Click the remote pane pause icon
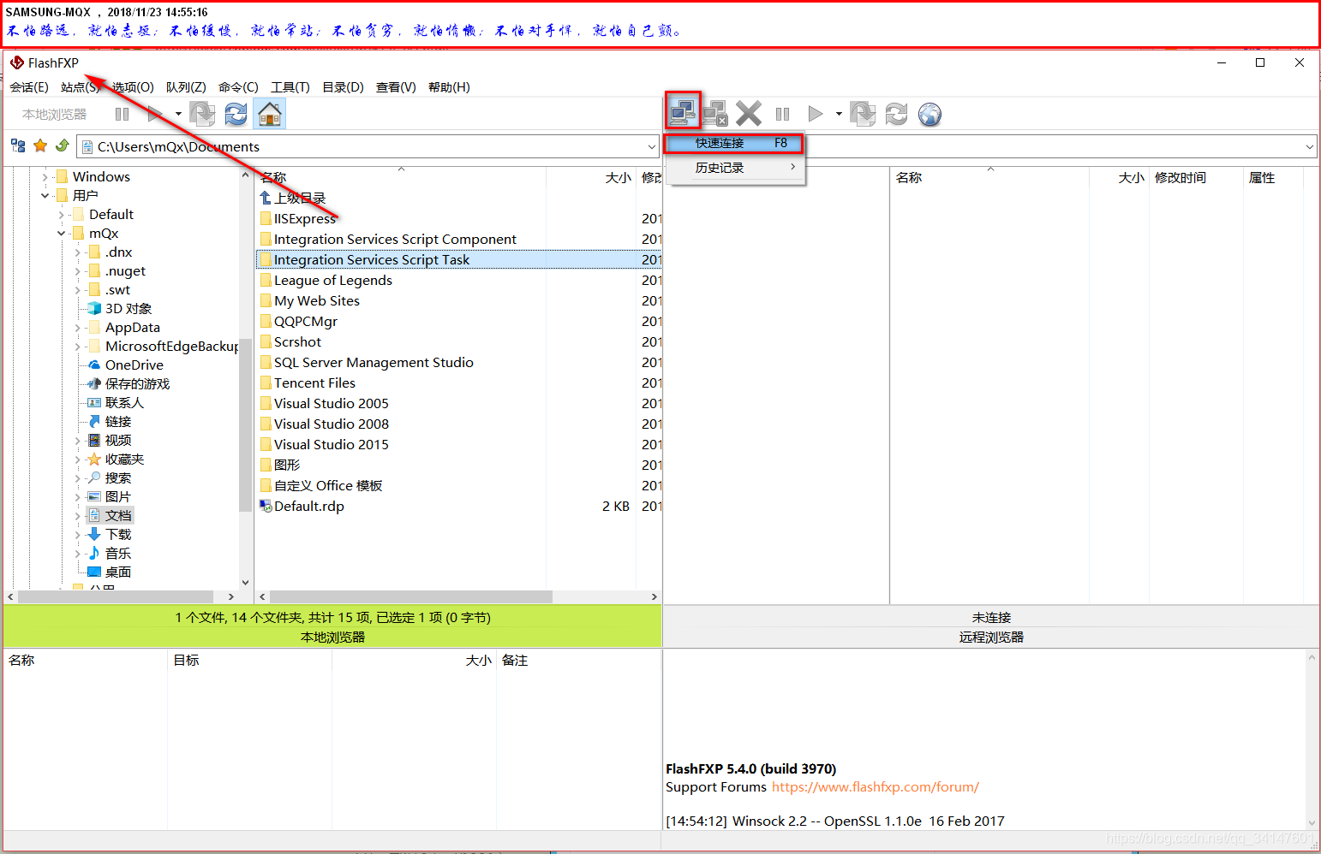This screenshot has width=1321, height=854. coord(782,114)
